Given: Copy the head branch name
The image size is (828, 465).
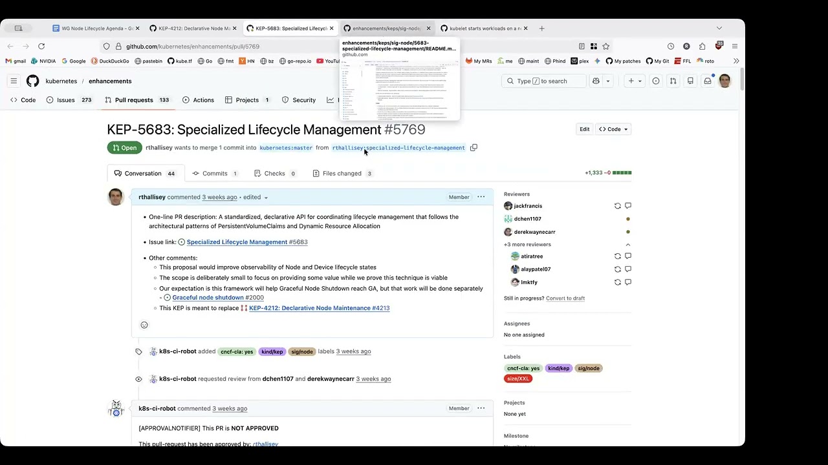Looking at the screenshot, I should (474, 147).
